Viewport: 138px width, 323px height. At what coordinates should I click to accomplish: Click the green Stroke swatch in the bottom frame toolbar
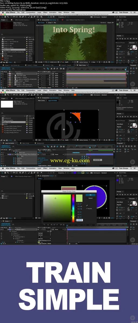tap(83, 173)
